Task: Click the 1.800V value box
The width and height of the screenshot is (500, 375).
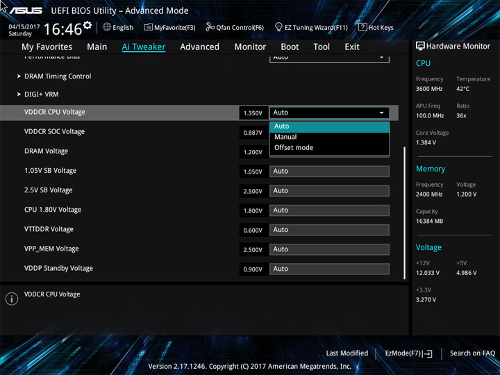Action: click(253, 211)
